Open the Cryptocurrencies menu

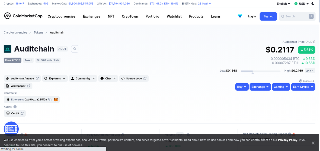coord(62,16)
